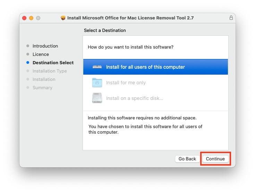
Task: Click the Summary step in sidebar
Action: [x=42, y=87]
